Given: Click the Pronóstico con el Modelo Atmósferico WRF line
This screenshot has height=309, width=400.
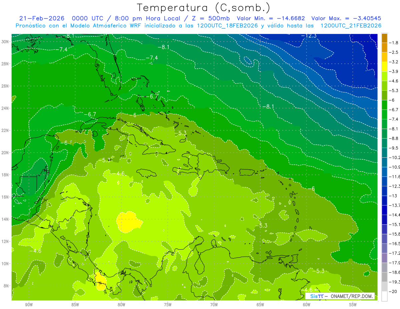Looking at the screenshot, I should coord(198,26).
